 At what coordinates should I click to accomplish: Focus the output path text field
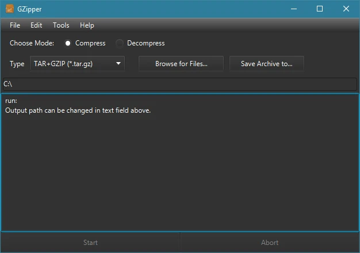click(180, 84)
